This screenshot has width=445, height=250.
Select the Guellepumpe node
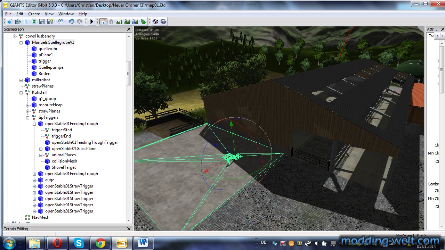(51, 67)
